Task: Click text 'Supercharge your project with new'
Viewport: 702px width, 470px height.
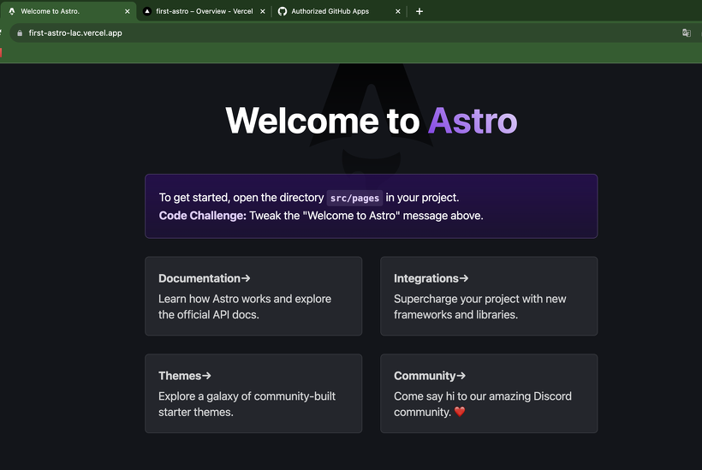Action: [x=480, y=299]
